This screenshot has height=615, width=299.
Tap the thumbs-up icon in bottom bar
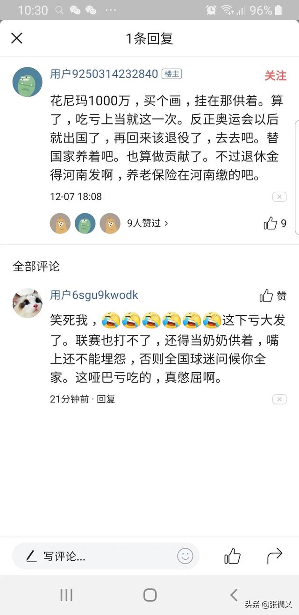[x=232, y=556]
